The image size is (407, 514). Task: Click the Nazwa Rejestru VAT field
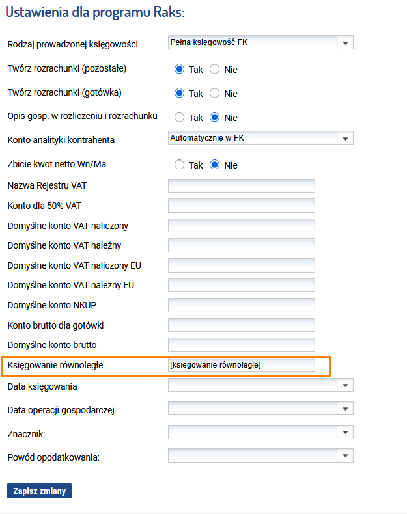pos(242,186)
